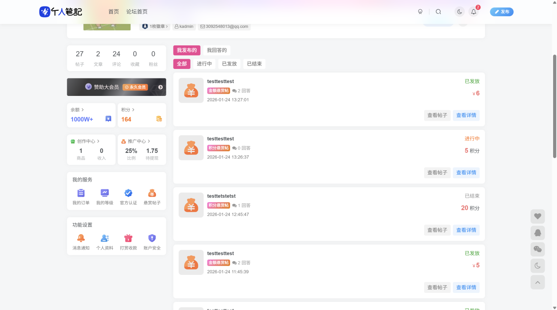Viewport: 557px width, 310px height.
Task: Click the Official Certification (官方认证) icon
Action: tap(128, 193)
